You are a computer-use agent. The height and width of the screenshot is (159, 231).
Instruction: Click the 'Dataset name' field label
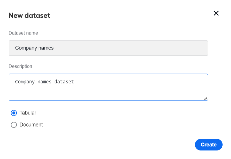[x=23, y=33]
